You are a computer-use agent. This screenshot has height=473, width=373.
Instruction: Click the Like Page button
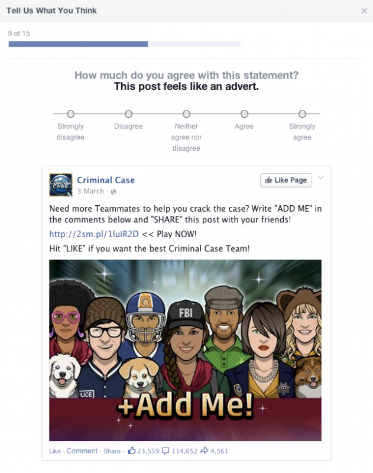point(286,180)
